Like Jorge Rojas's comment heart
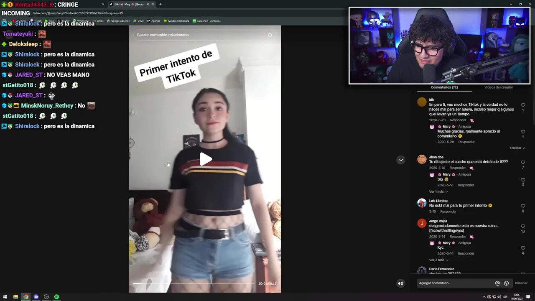 click(x=523, y=227)
